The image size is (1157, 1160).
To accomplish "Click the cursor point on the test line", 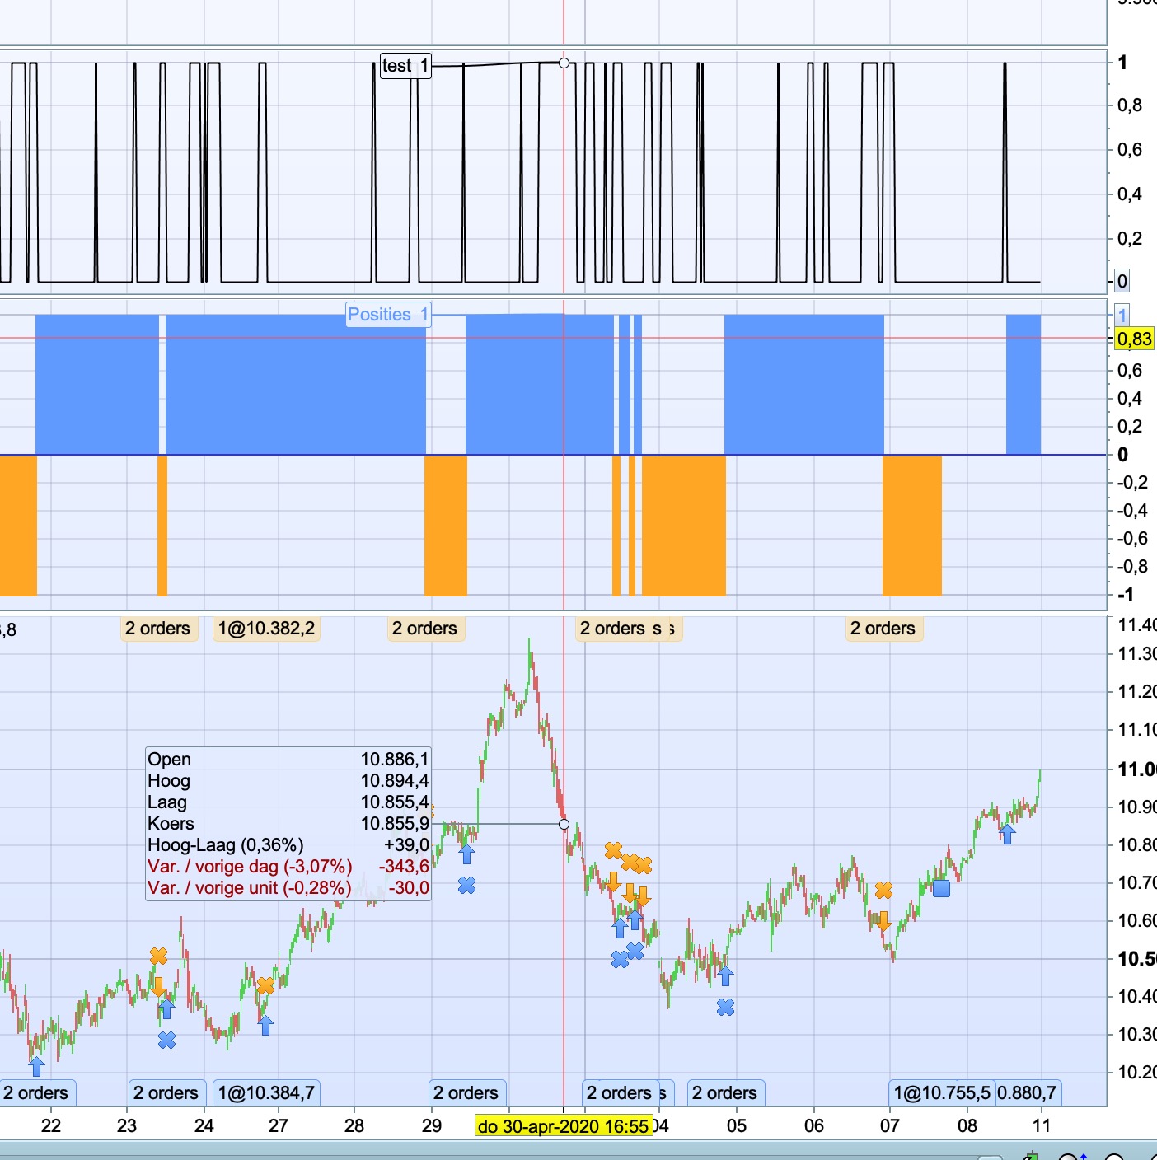I will 564,63.
